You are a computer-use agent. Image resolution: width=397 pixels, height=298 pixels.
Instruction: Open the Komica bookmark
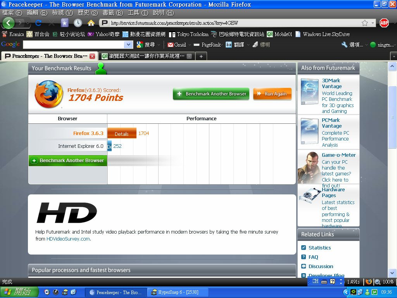(x=13, y=34)
